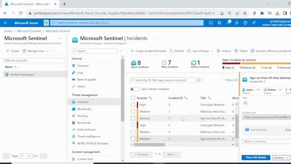Select checkbox for incident ID 2
The image size is (291, 164).
pos(133,138)
